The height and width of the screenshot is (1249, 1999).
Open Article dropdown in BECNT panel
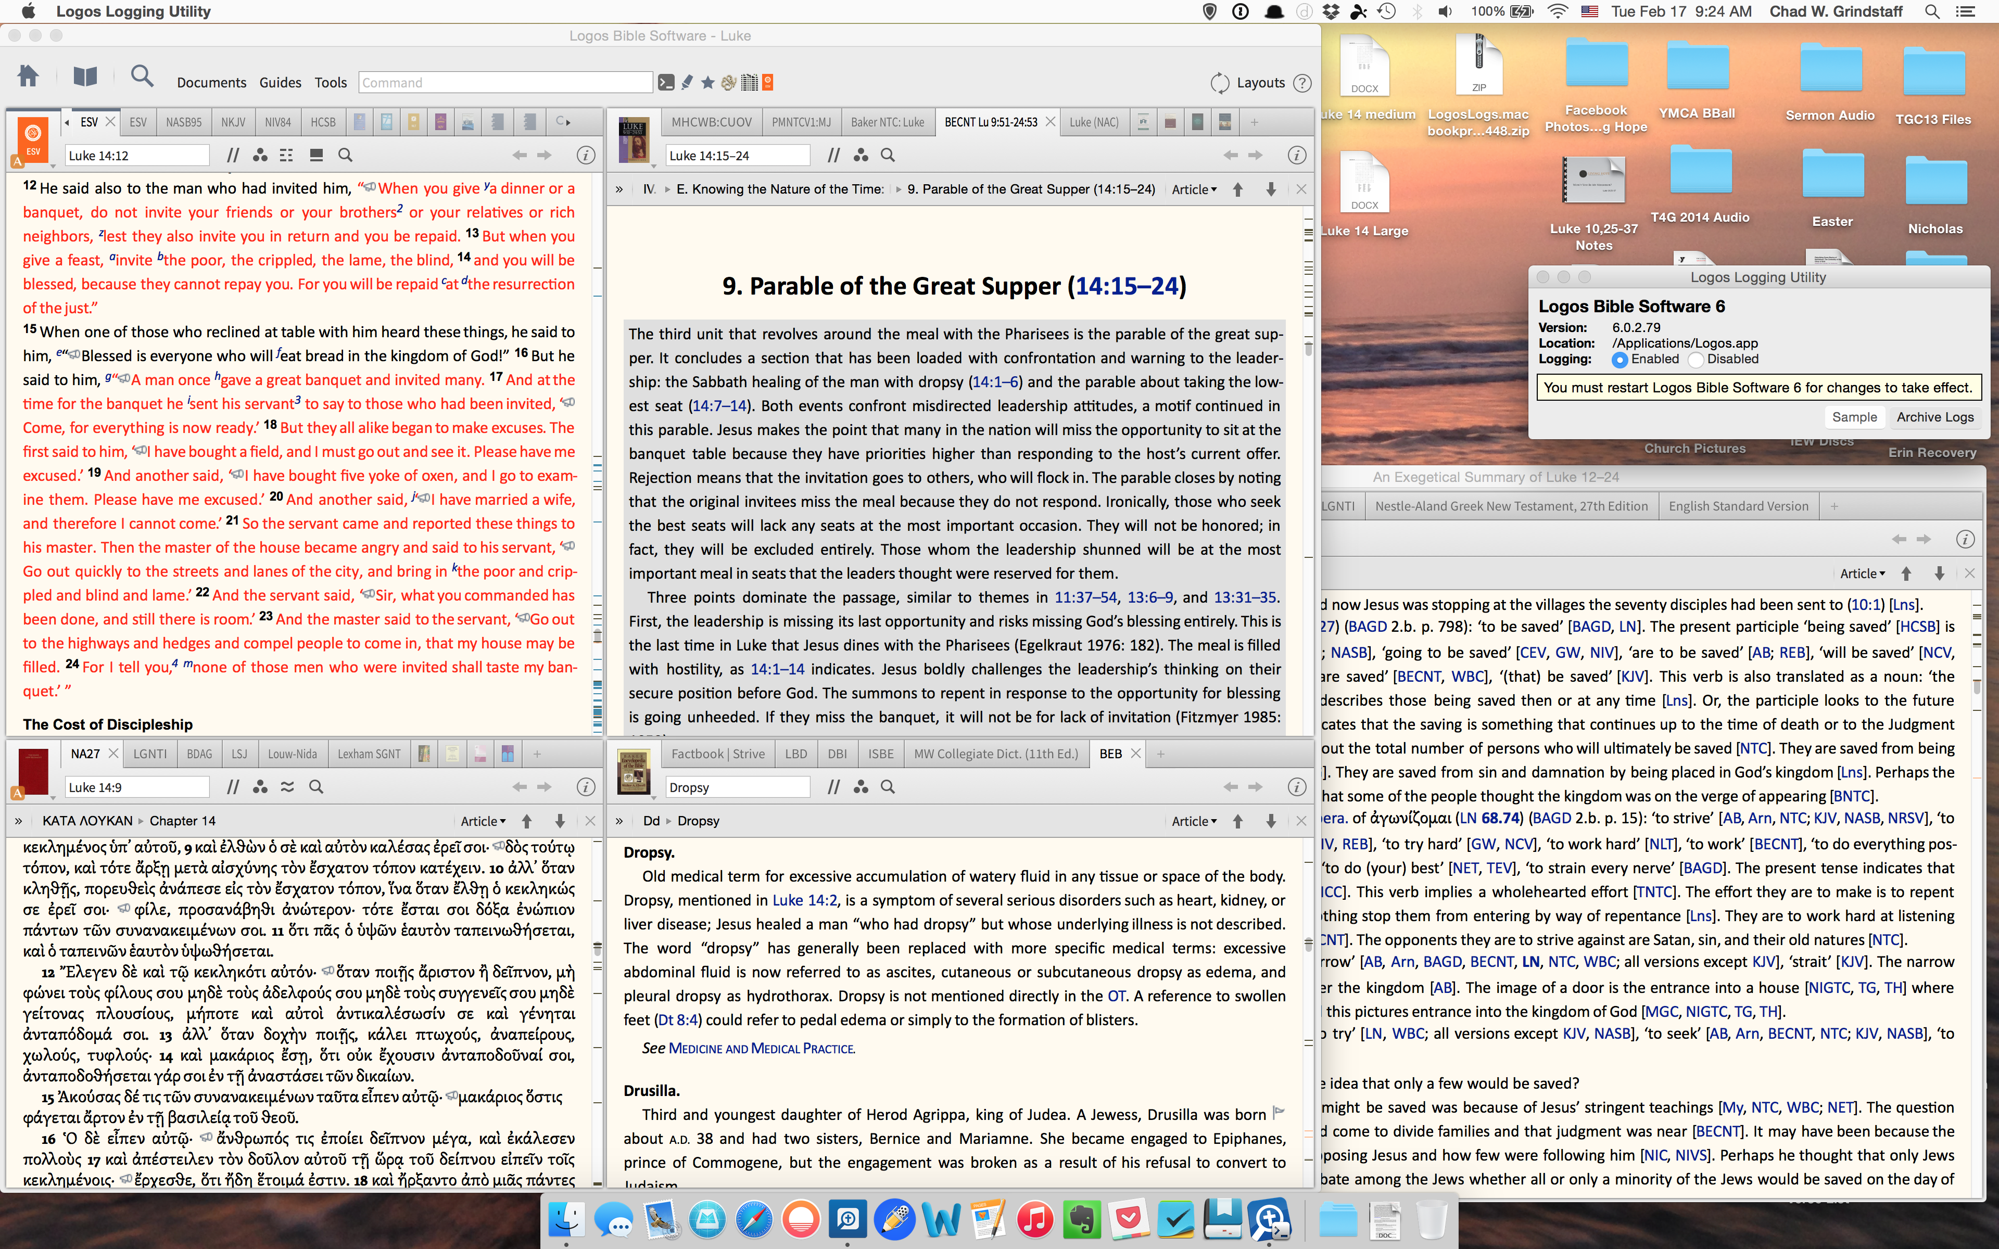pos(1194,189)
